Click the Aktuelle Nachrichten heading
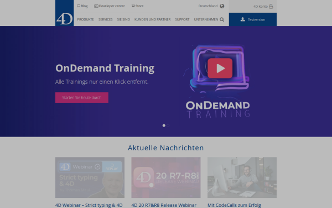This screenshot has width=332, height=208. 166,148
